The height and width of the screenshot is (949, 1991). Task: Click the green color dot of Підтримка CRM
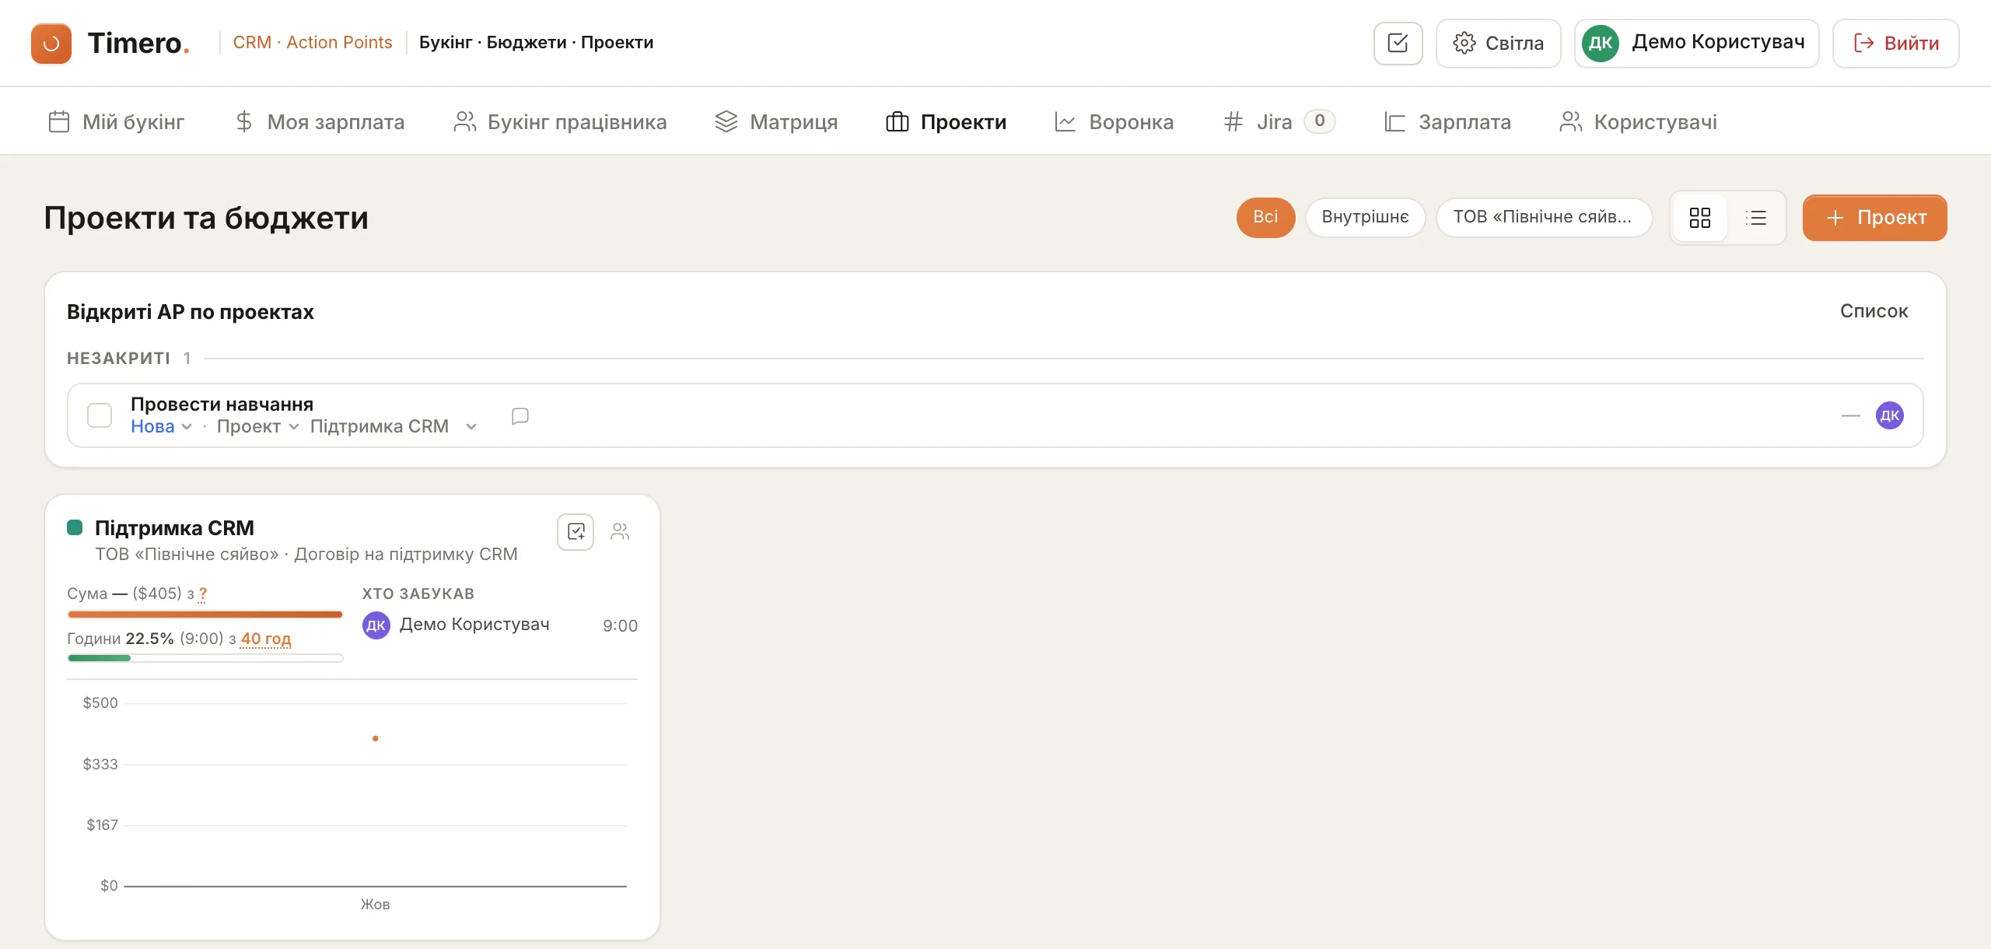coord(75,527)
